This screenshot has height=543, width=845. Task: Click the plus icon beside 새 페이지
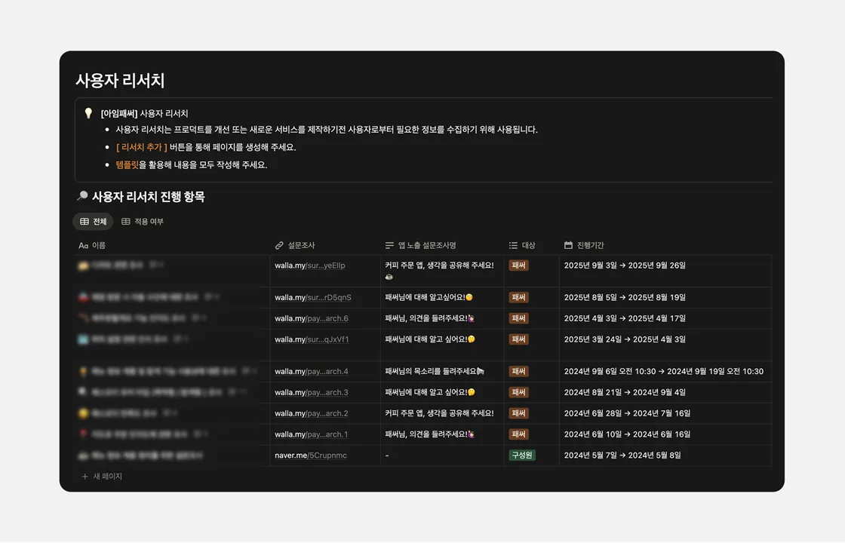click(84, 477)
